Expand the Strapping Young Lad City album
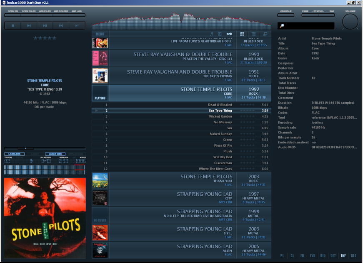 coord(182,198)
